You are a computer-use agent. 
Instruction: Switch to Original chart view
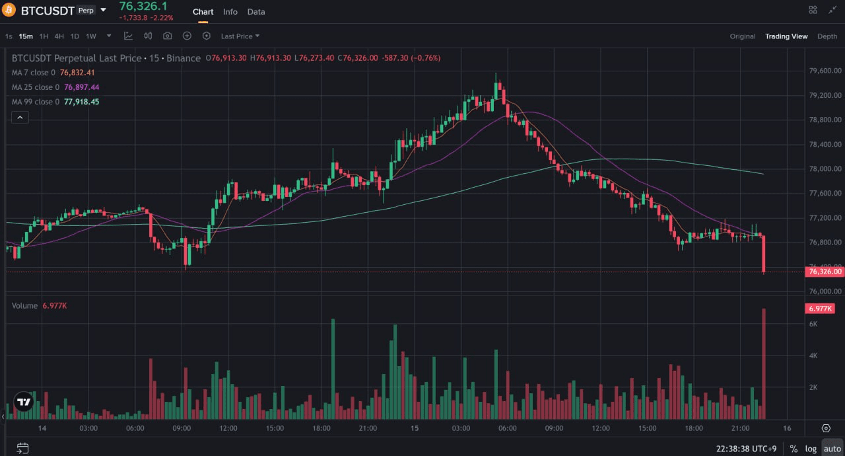click(x=743, y=36)
